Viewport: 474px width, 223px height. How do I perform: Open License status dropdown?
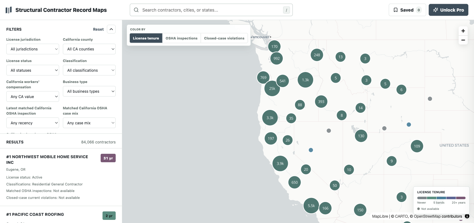click(33, 70)
